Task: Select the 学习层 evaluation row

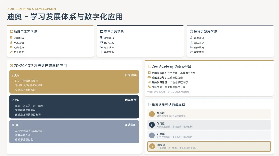Action: pyautogui.click(x=209, y=125)
